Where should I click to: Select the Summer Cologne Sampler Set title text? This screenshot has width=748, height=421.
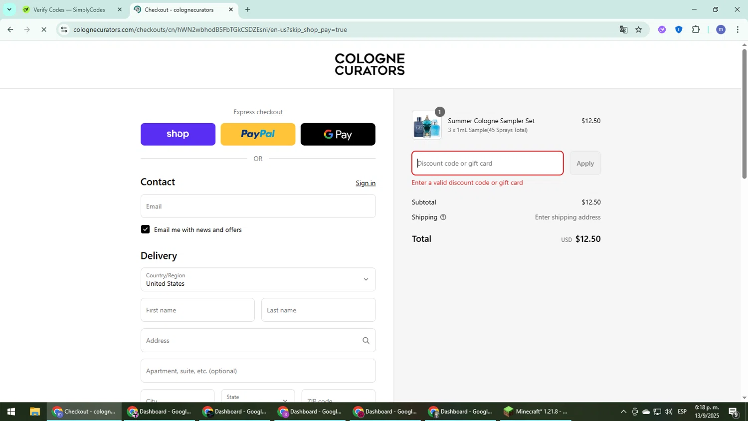pos(491,121)
